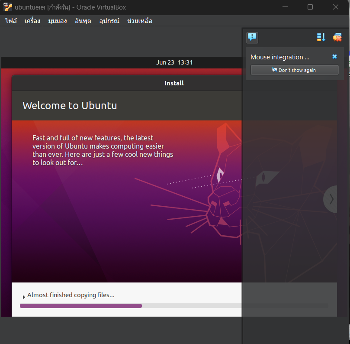Toggle the notification center speech-bubble icon
Image resolution: width=350 pixels, height=344 pixels.
tap(252, 37)
